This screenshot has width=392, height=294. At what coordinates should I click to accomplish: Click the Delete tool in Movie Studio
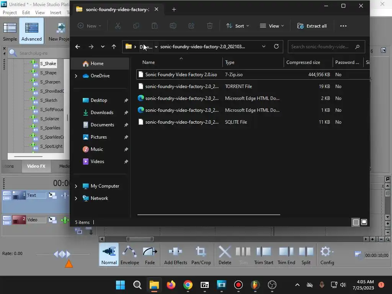tap(225, 255)
